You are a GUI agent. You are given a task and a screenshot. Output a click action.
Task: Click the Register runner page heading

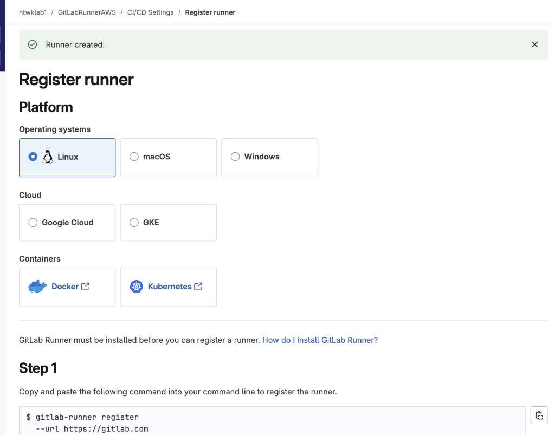coord(76,79)
